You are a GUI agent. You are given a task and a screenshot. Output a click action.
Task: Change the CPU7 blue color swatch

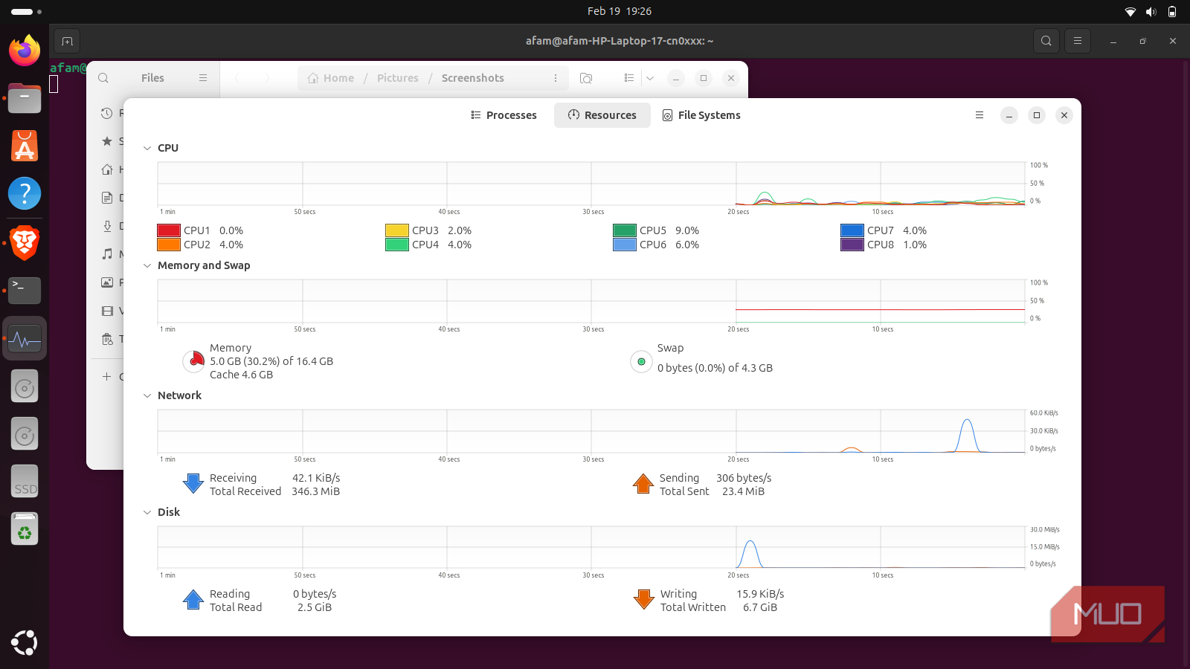point(852,230)
